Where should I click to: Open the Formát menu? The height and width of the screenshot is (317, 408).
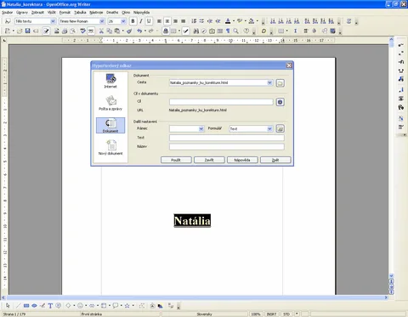tap(65, 13)
